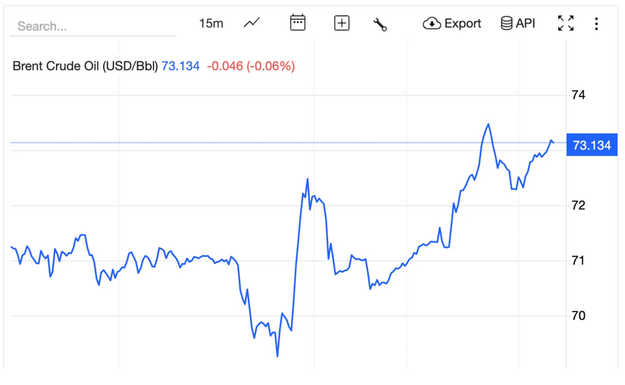Click the API label text
The width and height of the screenshot is (625, 385).
coord(525,23)
